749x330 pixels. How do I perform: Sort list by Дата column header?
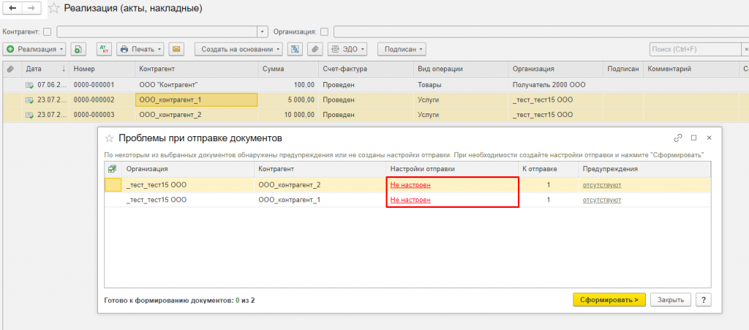click(x=45, y=69)
